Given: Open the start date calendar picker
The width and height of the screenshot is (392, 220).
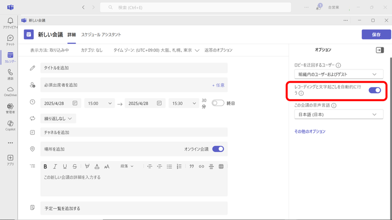Looking at the screenshot, I should coord(75,103).
